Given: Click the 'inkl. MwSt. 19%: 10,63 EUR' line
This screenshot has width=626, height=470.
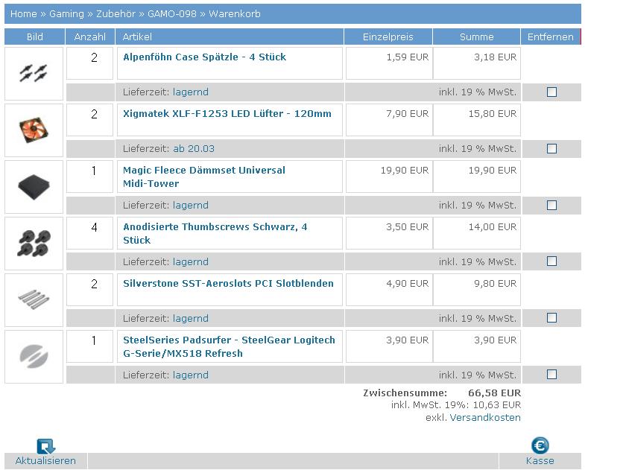Looking at the screenshot, I should pyautogui.click(x=456, y=405).
